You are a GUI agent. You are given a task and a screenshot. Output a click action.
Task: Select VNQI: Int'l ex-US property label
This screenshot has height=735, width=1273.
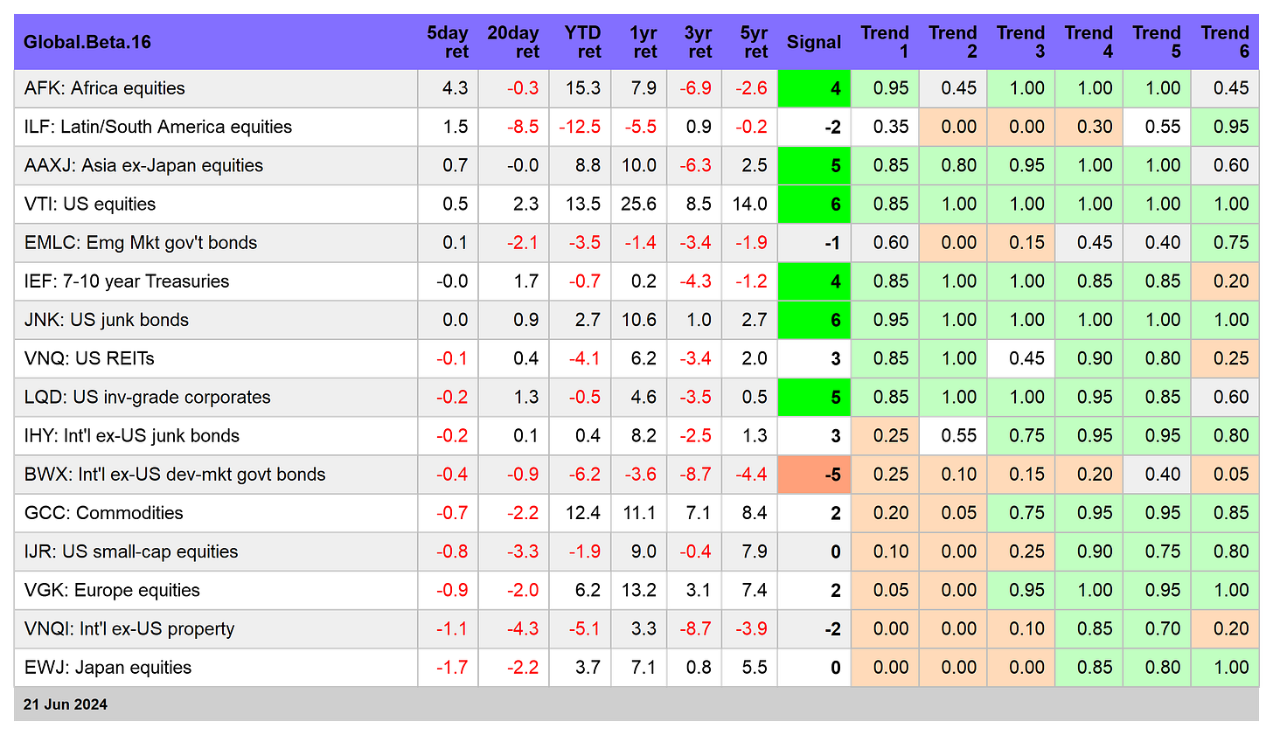tap(129, 628)
